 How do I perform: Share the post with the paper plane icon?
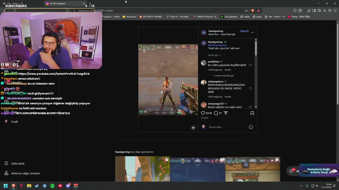click(226, 113)
